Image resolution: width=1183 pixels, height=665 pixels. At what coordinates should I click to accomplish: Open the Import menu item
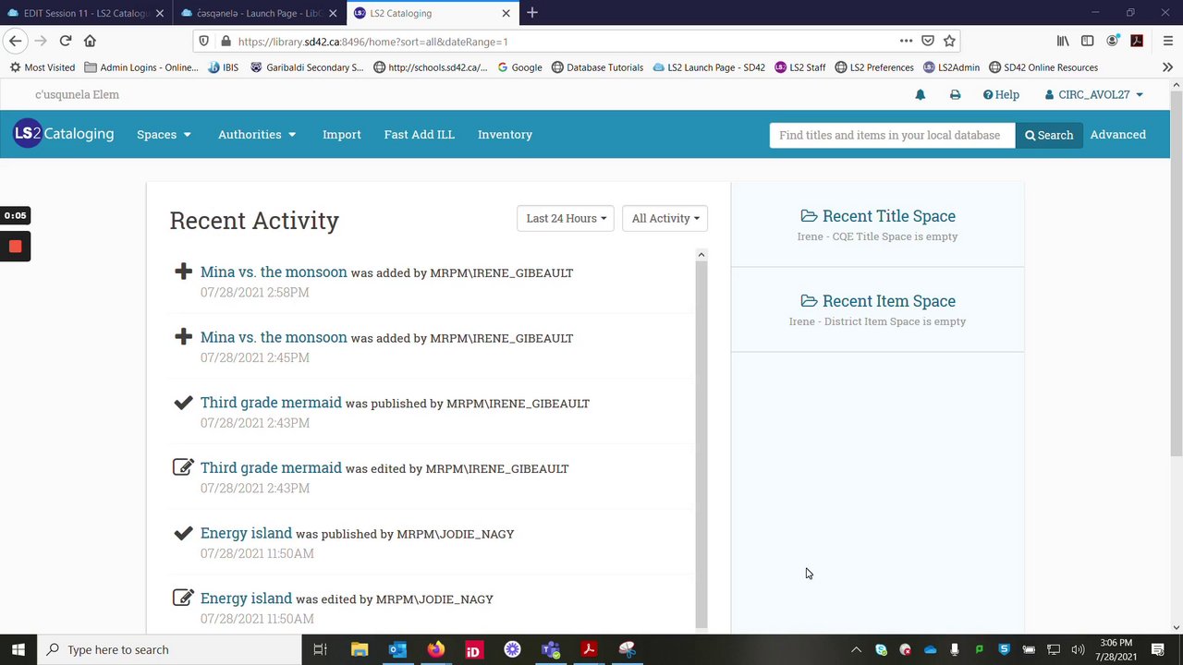pos(342,135)
